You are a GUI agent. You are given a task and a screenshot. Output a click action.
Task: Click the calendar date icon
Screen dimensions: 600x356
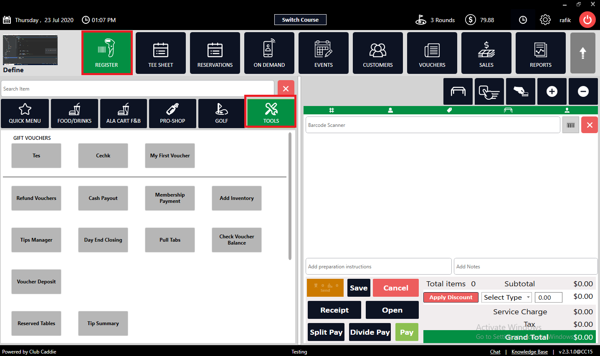[x=7, y=20]
